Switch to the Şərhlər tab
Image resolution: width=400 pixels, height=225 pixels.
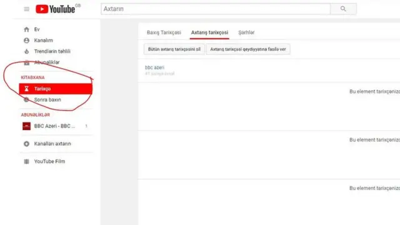coord(246,32)
